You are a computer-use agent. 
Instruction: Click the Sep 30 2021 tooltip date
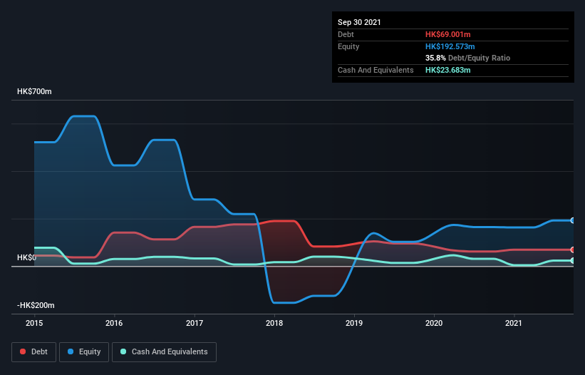point(359,22)
